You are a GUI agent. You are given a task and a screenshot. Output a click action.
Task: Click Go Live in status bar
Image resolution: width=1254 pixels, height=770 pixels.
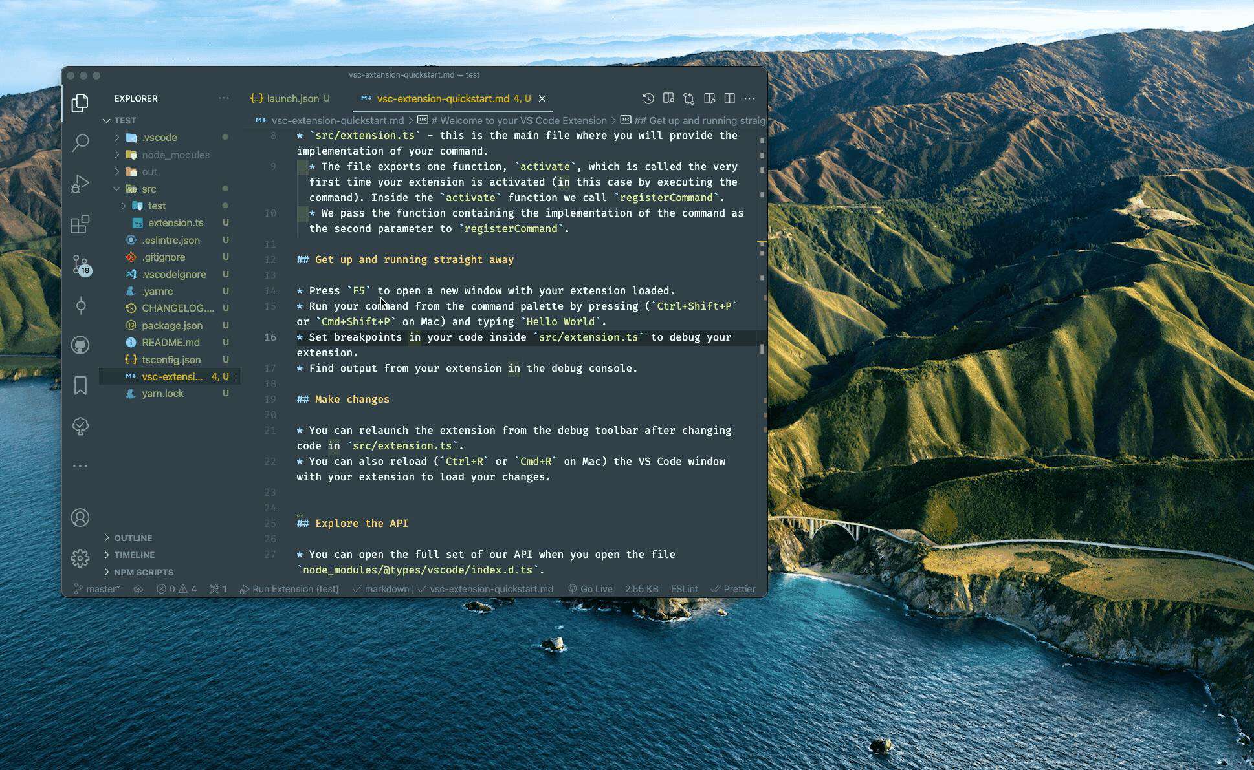point(590,589)
